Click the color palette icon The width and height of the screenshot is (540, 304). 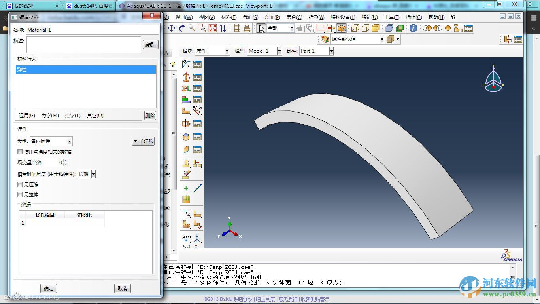(325, 39)
